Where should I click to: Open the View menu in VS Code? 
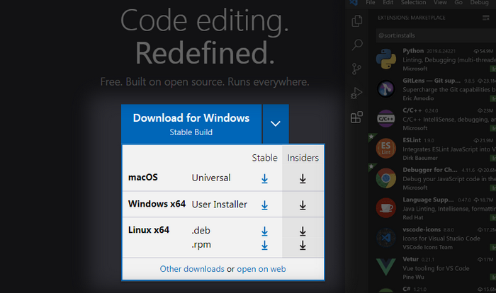tap(440, 3)
